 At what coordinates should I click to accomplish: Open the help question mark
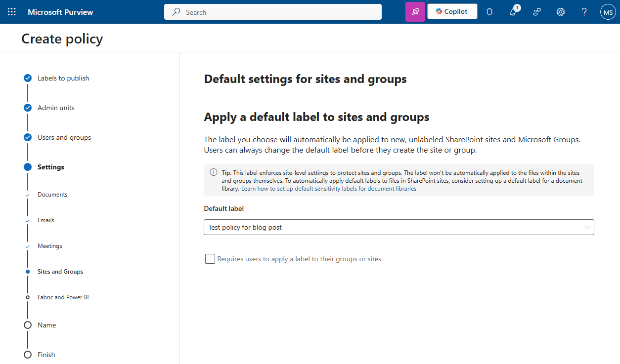point(584,11)
